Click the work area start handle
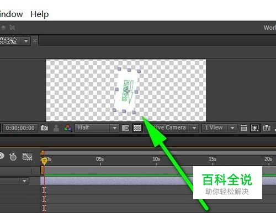The height and width of the screenshot is (213, 276). [x=42, y=170]
